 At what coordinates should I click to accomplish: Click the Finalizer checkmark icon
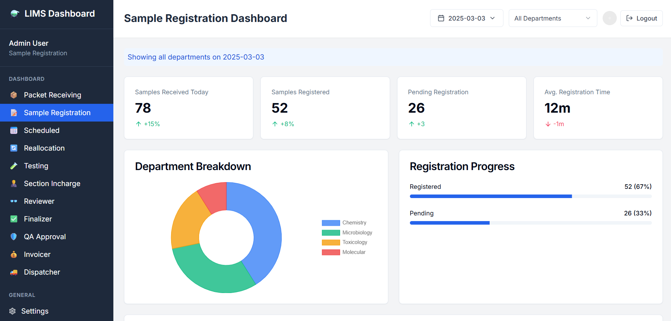pyautogui.click(x=14, y=219)
